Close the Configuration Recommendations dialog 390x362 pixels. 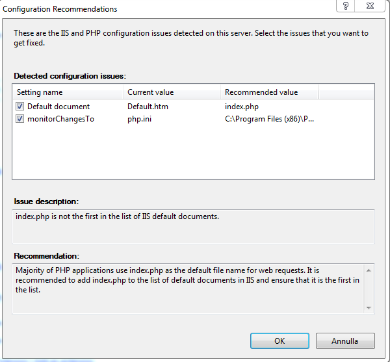point(370,6)
